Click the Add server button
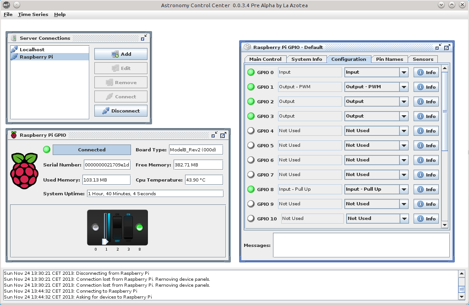469x305 pixels. pos(121,54)
